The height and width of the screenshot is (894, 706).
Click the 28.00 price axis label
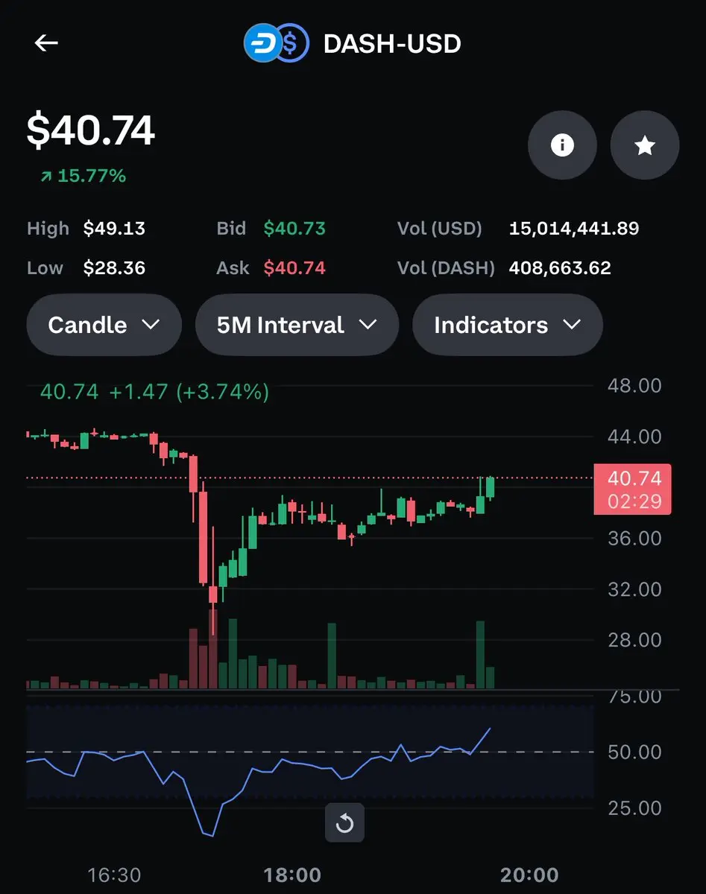(634, 640)
